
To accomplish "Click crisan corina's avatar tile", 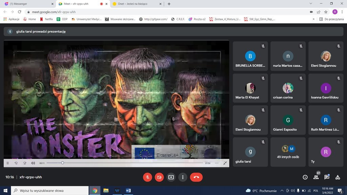I will click(x=288, y=88).
